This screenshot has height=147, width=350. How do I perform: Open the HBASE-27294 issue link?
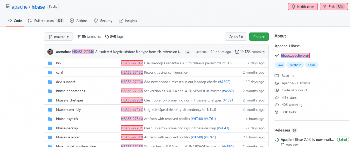click(x=132, y=82)
